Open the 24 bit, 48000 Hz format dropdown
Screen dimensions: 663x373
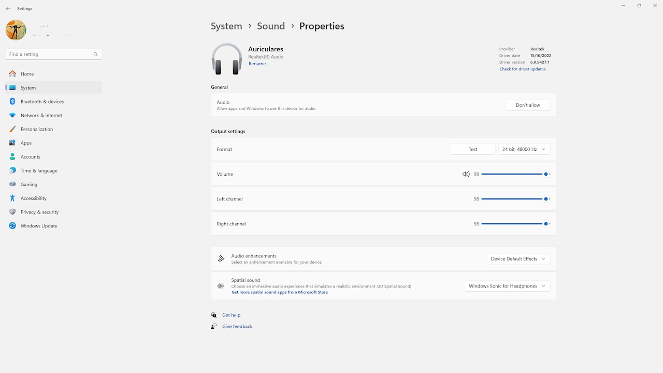coord(524,149)
